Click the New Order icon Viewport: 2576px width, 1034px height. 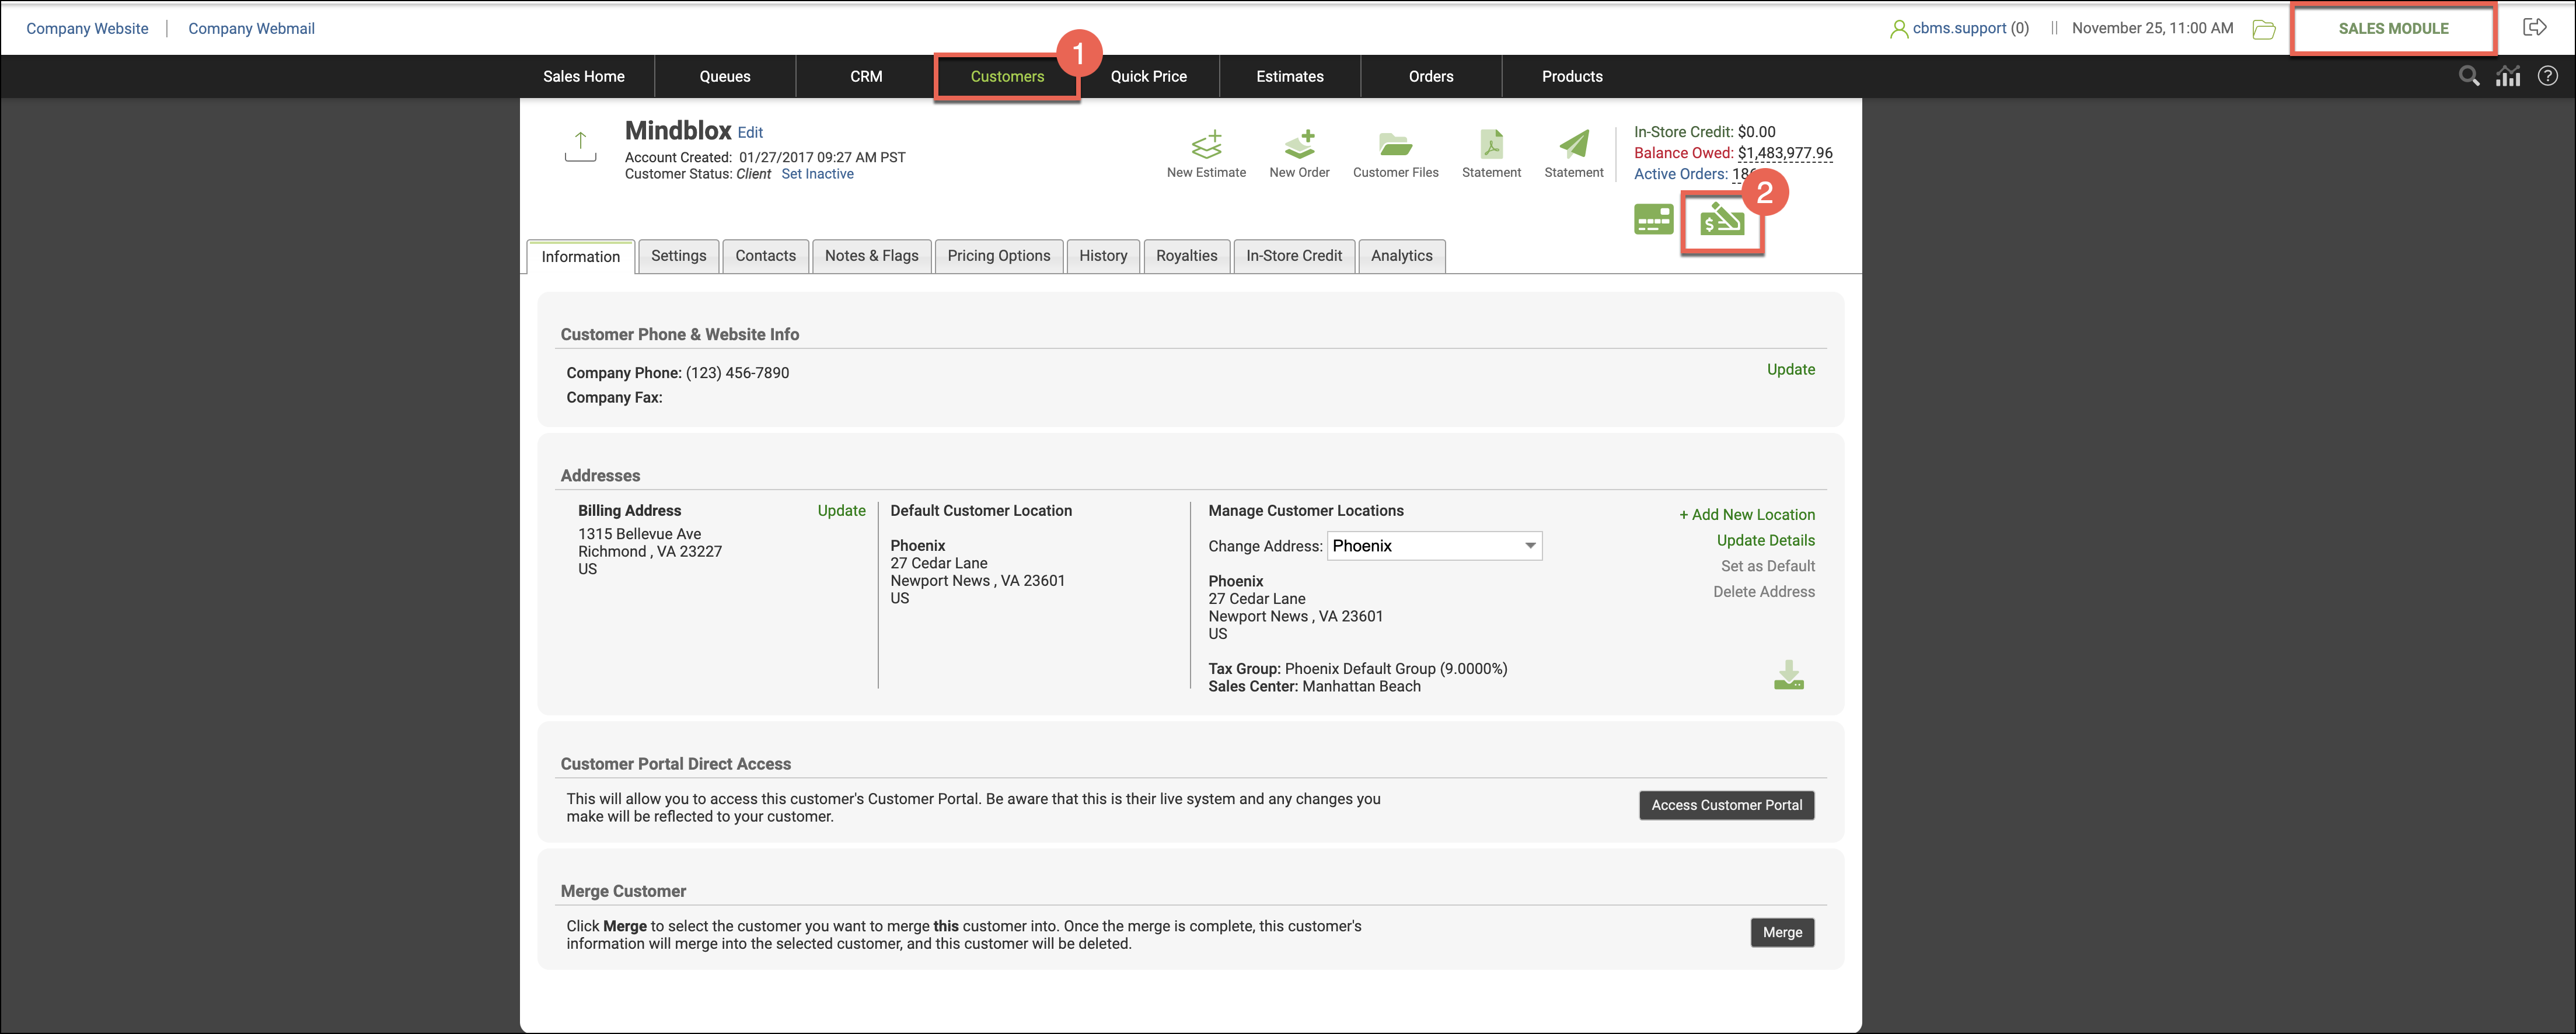tap(1299, 146)
